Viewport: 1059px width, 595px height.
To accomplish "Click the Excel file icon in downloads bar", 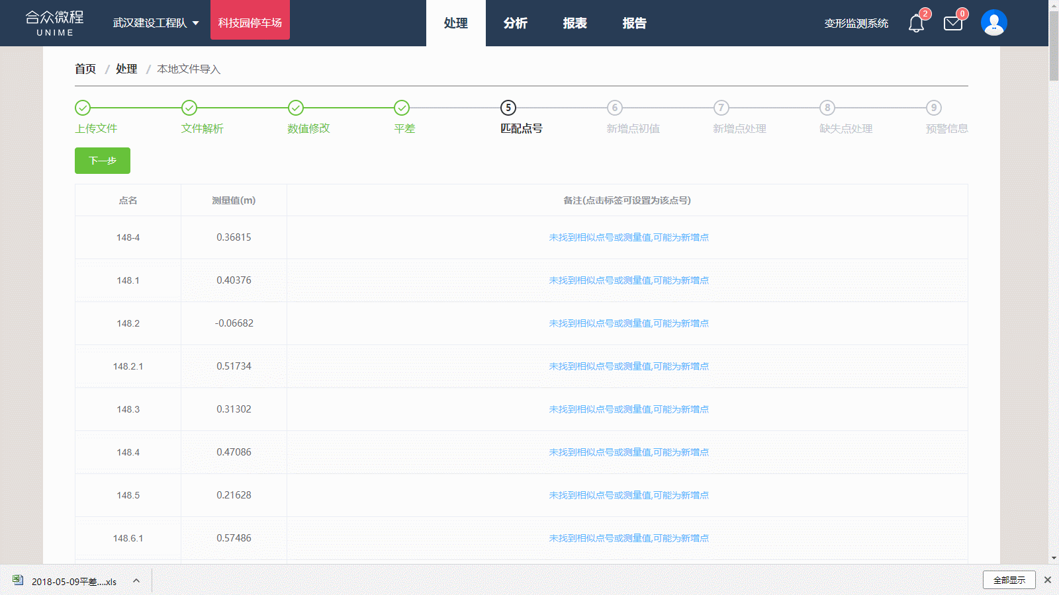I will click(18, 580).
